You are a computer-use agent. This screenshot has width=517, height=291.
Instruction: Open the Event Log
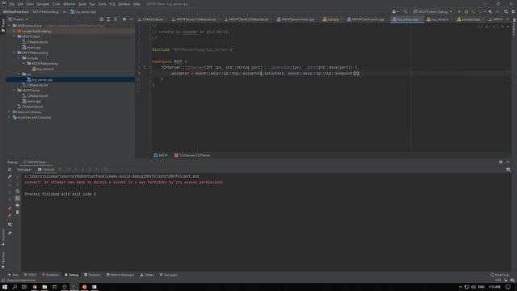[499, 275]
